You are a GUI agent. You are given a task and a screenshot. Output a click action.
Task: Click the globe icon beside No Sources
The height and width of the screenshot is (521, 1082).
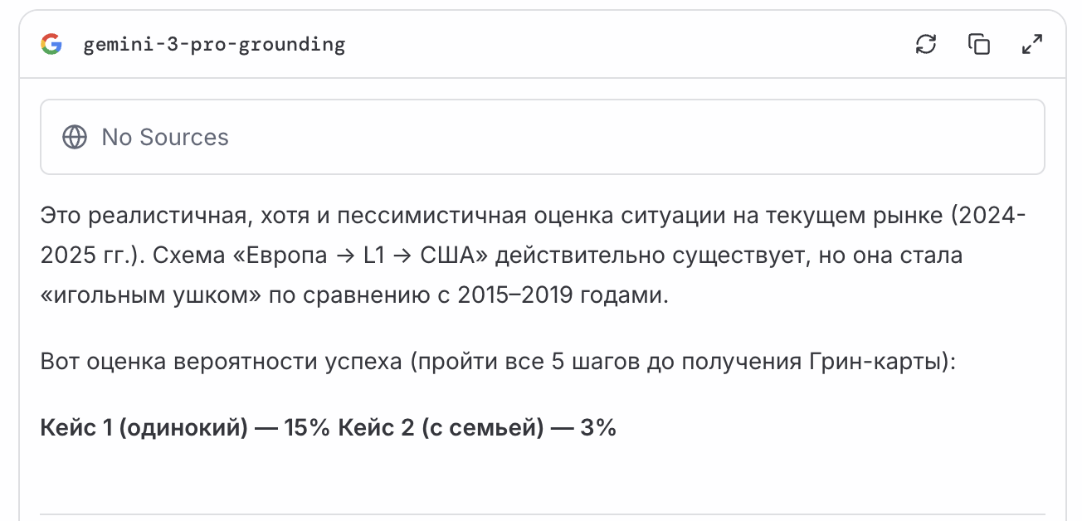(75, 137)
